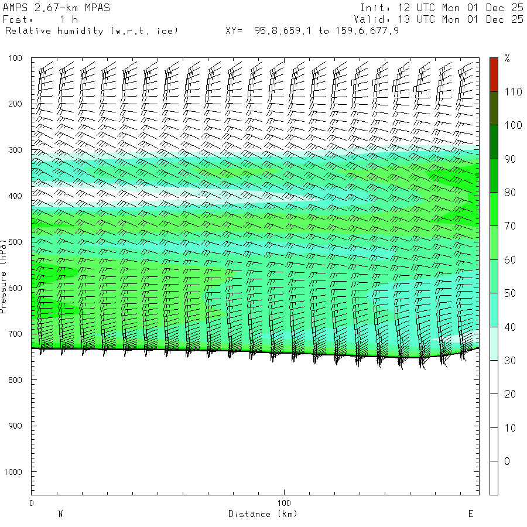Click the pale cyan swatch between 30 and 40
The width and height of the screenshot is (527, 527).
[494, 344]
